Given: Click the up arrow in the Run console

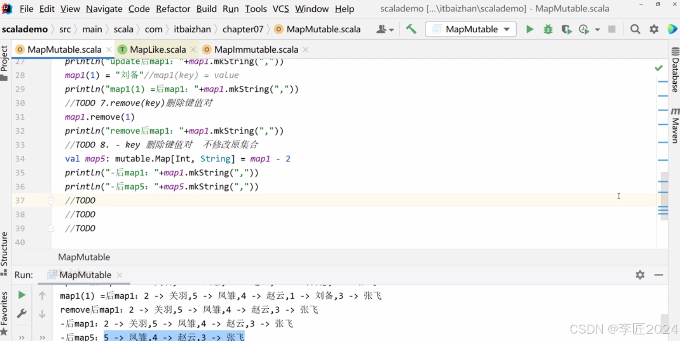Looking at the screenshot, I should (x=42, y=296).
